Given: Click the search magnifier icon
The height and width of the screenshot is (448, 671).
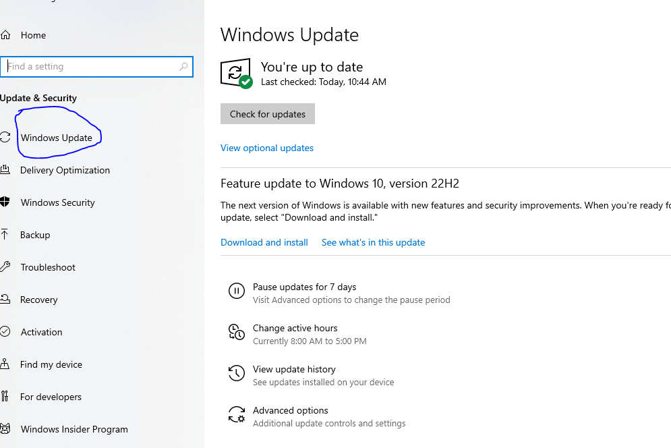Looking at the screenshot, I should tap(183, 66).
